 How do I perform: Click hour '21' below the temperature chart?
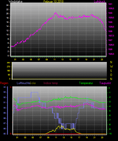94,137
